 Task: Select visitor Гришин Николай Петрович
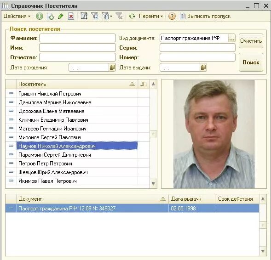pos(77,94)
